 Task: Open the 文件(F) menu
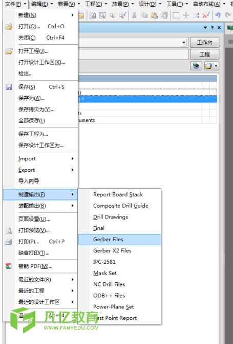pyautogui.click(x=15, y=4)
